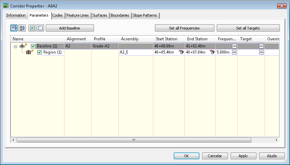290x165 pixels.
Task: Switch to the Boundaries tab
Action: [x=120, y=15]
